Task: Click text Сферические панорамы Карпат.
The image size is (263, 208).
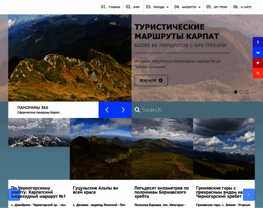Action: [x=39, y=112]
